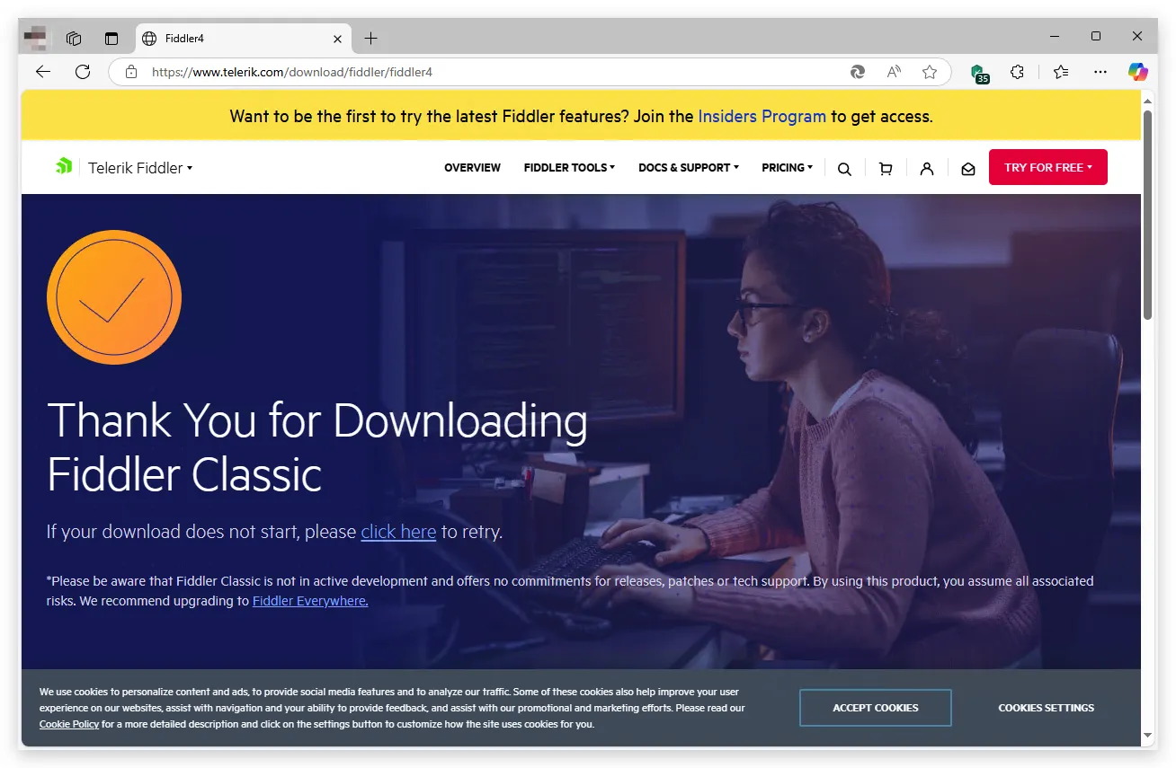Open a new tab with the plus button

tap(370, 39)
